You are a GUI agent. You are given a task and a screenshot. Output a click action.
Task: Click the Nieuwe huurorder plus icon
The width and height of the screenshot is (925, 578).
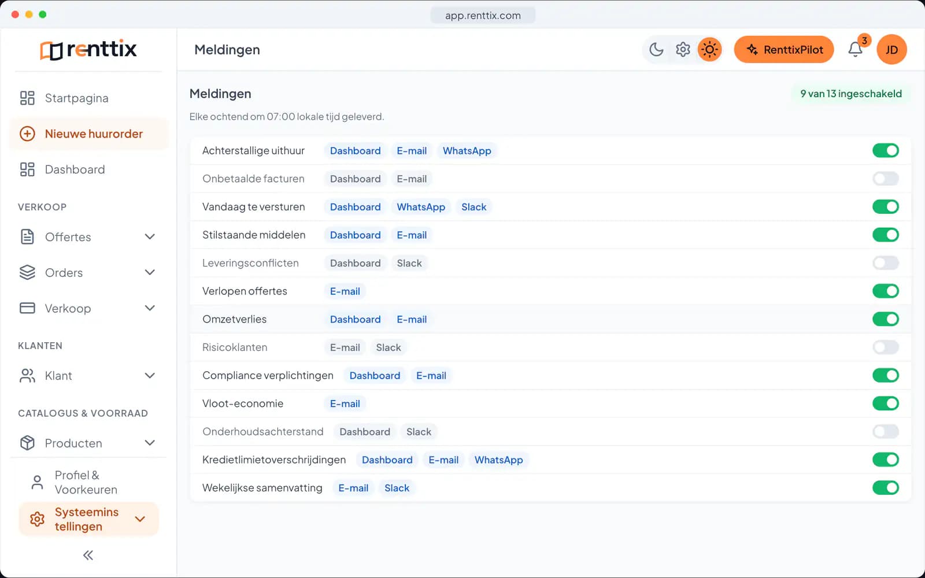click(27, 134)
